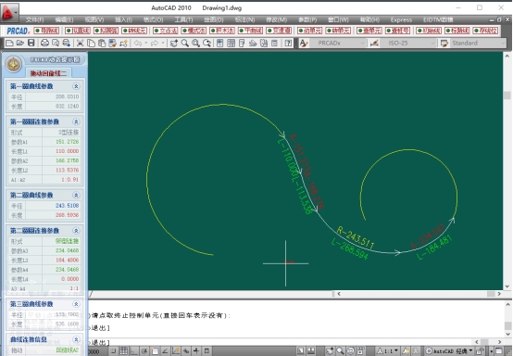Screen dimensions: 513x356
Task: Toggle Polar tracking in status bar
Action: click(x=144, y=351)
